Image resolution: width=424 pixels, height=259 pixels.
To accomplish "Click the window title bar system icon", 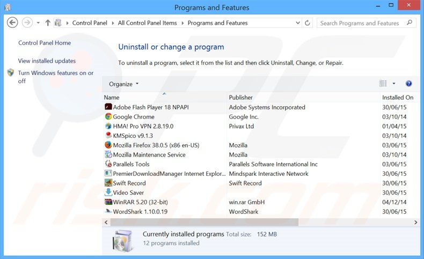I will [x=8, y=8].
